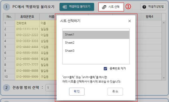The width and height of the screenshot is (169, 102).
Task: Cancel with the 취소 button
Action: click(x=115, y=92)
